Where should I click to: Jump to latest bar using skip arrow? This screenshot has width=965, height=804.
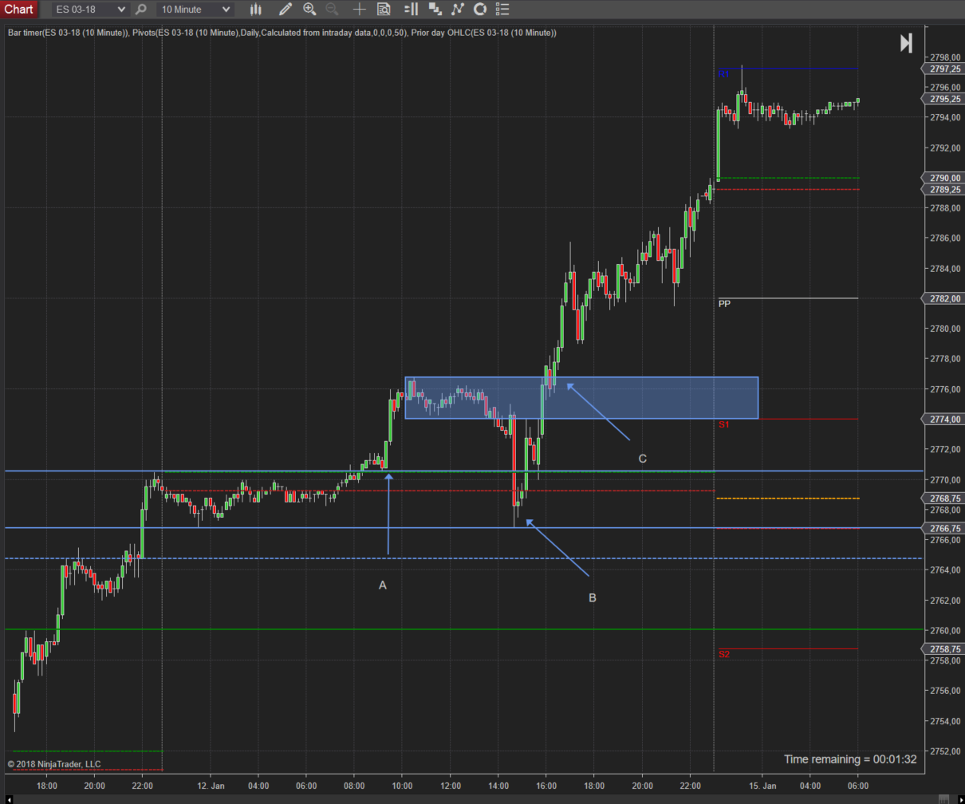[x=906, y=43]
